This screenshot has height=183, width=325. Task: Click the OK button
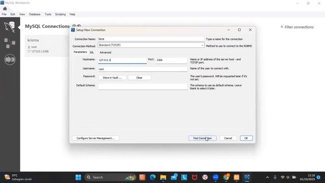tap(246, 138)
